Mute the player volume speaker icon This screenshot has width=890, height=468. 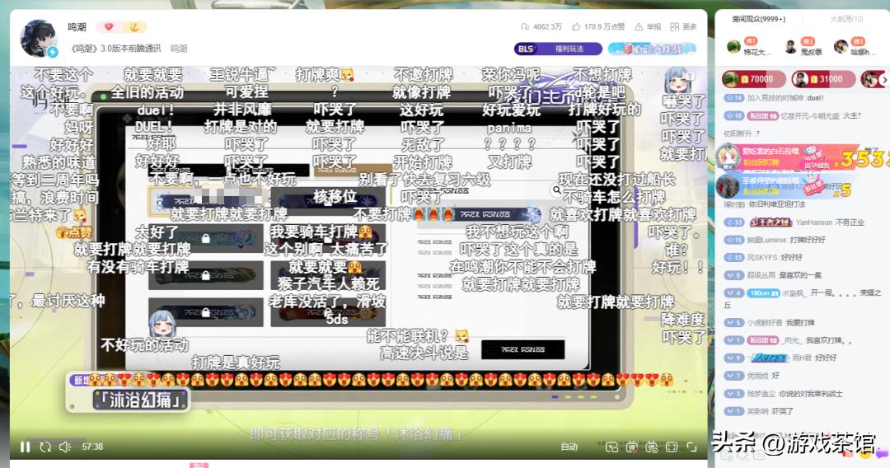(x=65, y=447)
